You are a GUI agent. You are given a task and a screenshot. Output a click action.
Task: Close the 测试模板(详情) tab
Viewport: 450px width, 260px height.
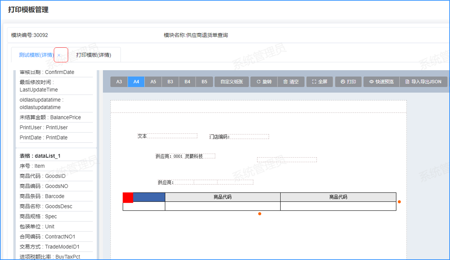59,55
